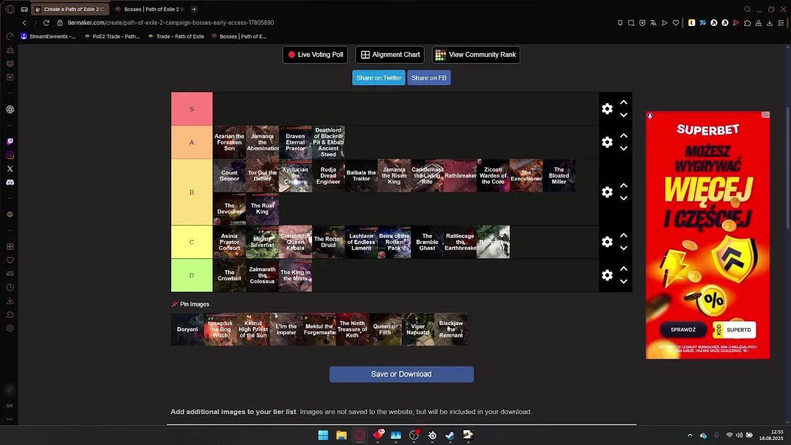Click the search tabs magnifier icon
Image resolution: width=791 pixels, height=445 pixels.
(x=747, y=9)
